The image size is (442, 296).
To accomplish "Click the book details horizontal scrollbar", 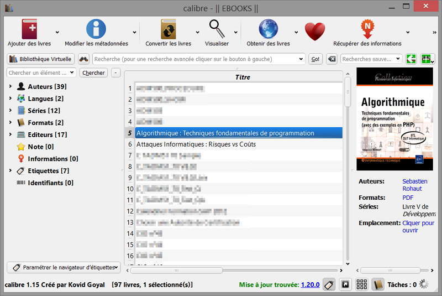I will [390, 271].
